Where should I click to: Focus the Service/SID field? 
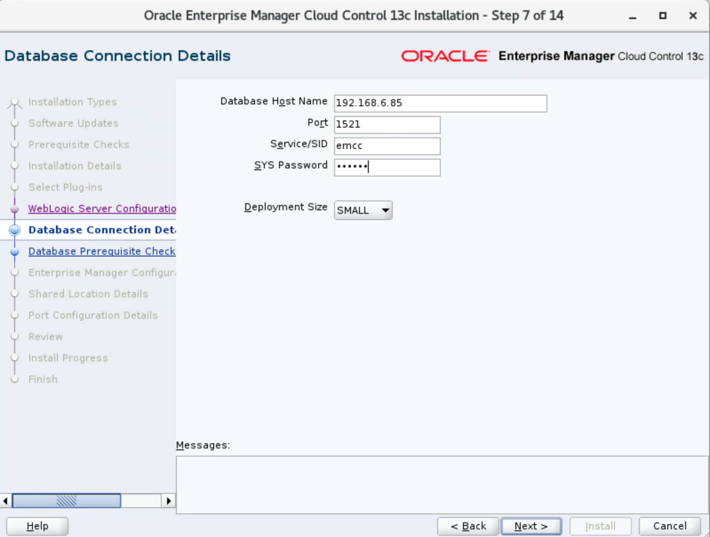point(387,146)
